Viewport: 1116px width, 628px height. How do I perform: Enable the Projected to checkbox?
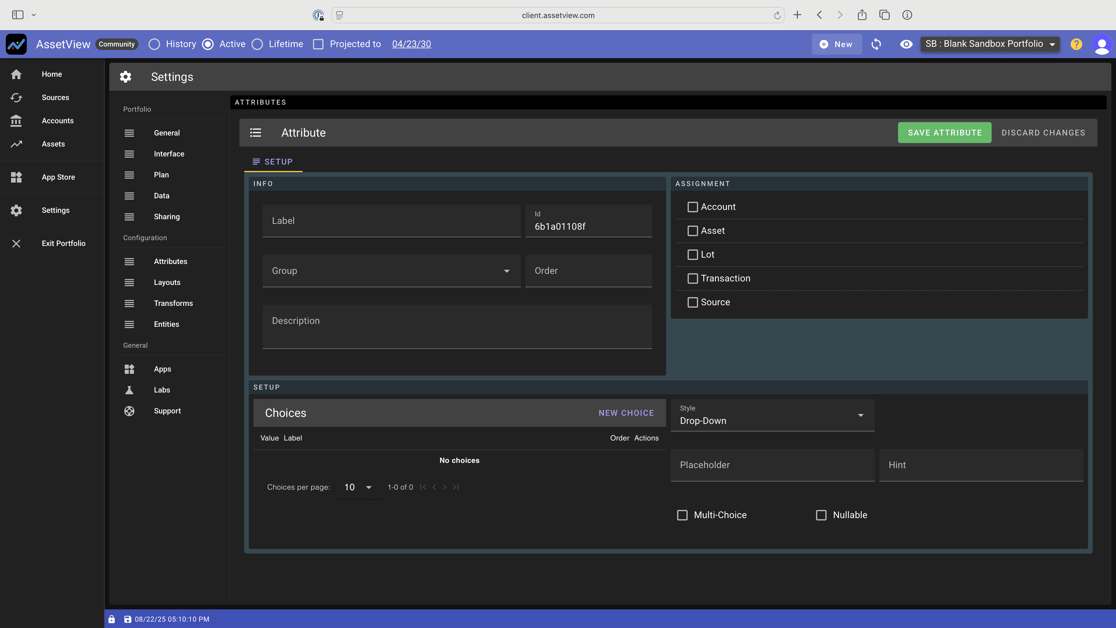318,44
